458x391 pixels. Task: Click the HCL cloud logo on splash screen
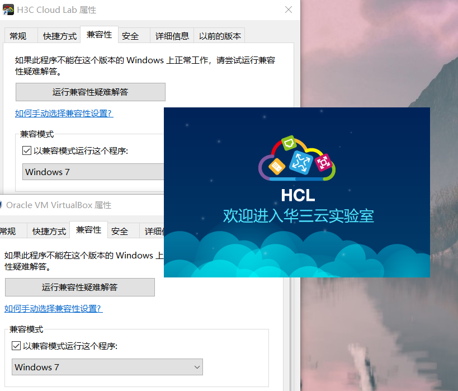point(297,158)
